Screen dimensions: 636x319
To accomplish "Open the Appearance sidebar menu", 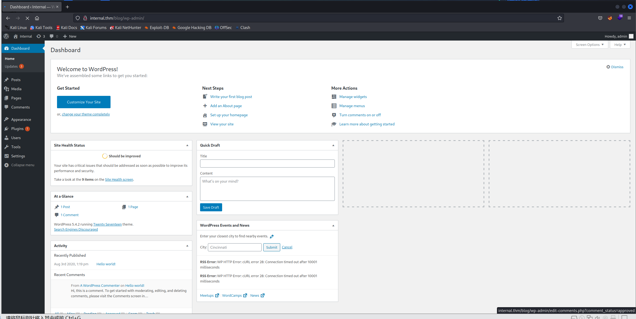I will pos(21,119).
